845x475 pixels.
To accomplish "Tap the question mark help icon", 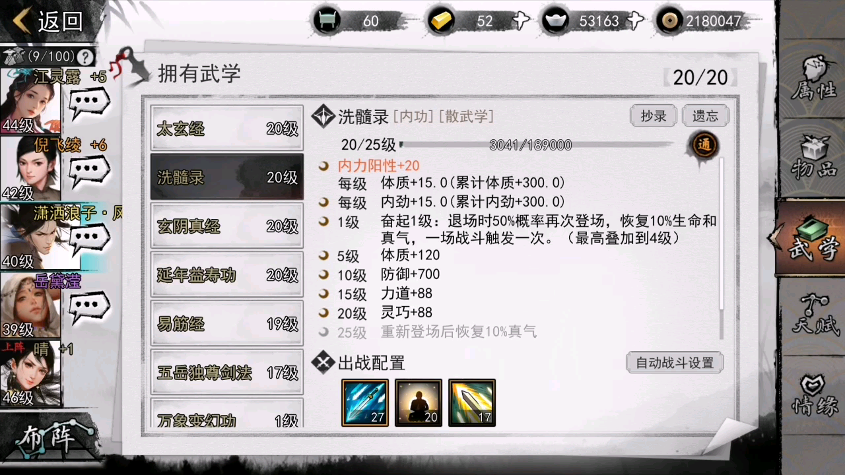I will point(84,57).
